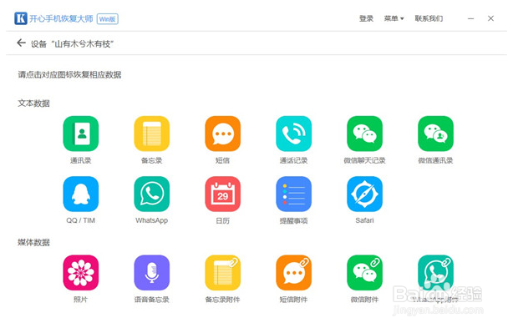The image size is (513, 328).
Task: Go back using the left arrow
Action: point(21,43)
